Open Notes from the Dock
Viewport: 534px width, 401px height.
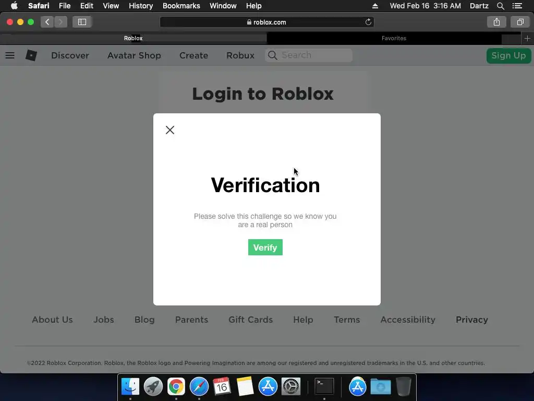point(245,387)
